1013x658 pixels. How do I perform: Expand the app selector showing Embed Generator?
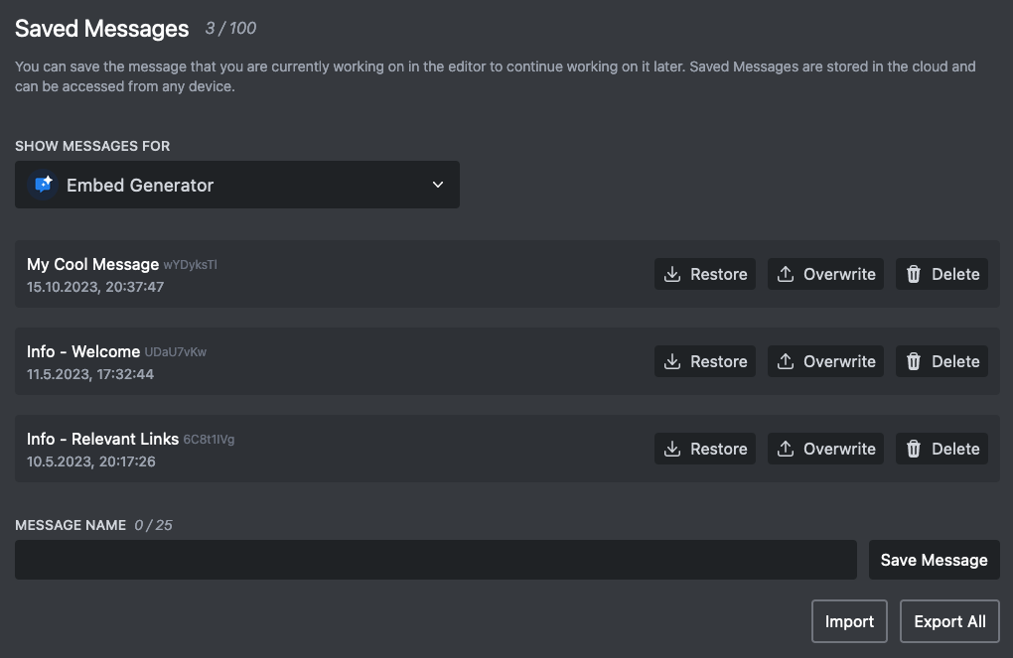point(237,185)
